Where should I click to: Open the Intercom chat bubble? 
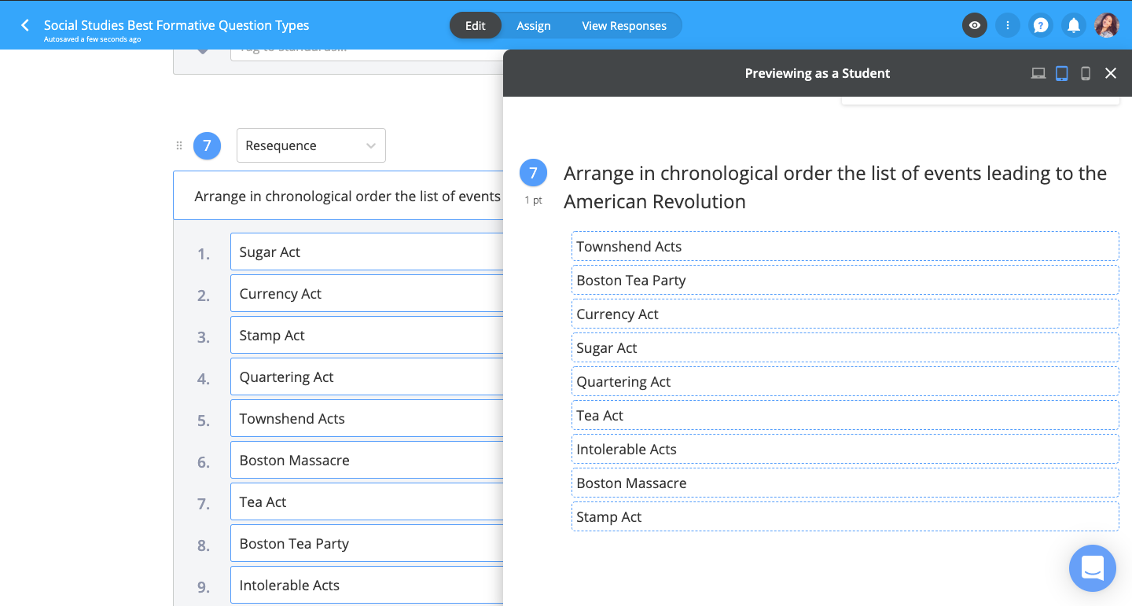pyautogui.click(x=1093, y=568)
